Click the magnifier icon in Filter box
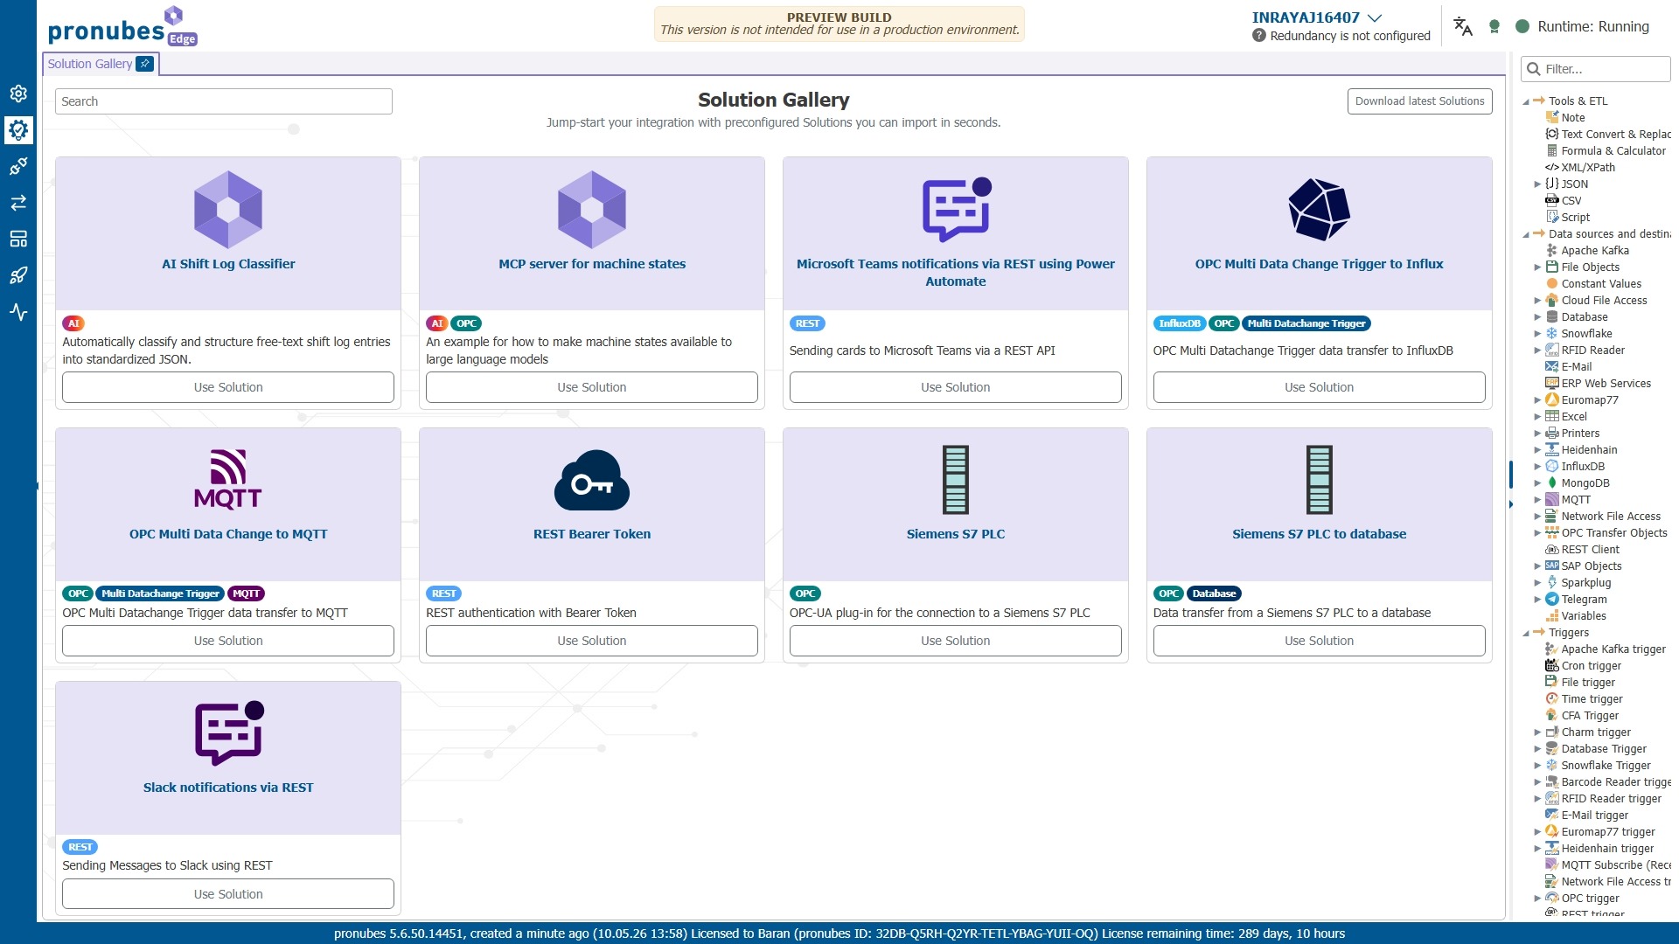The image size is (1679, 944). [x=1533, y=69]
